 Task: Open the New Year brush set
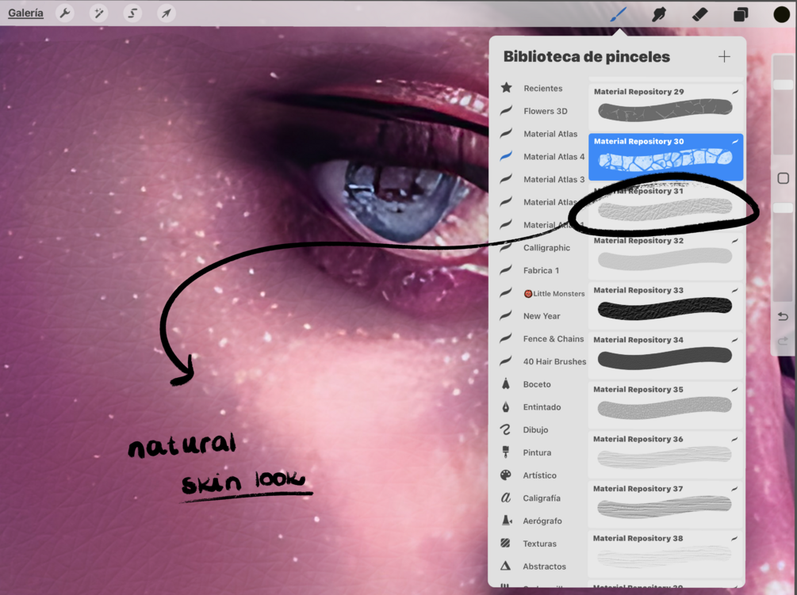coord(543,316)
